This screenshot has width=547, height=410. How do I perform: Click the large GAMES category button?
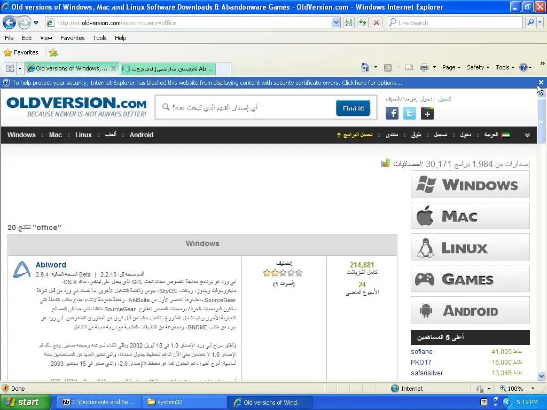coord(470,279)
